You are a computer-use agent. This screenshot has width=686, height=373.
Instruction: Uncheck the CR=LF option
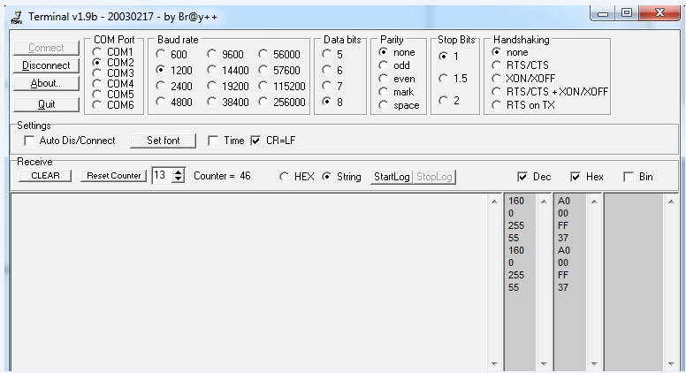point(256,141)
